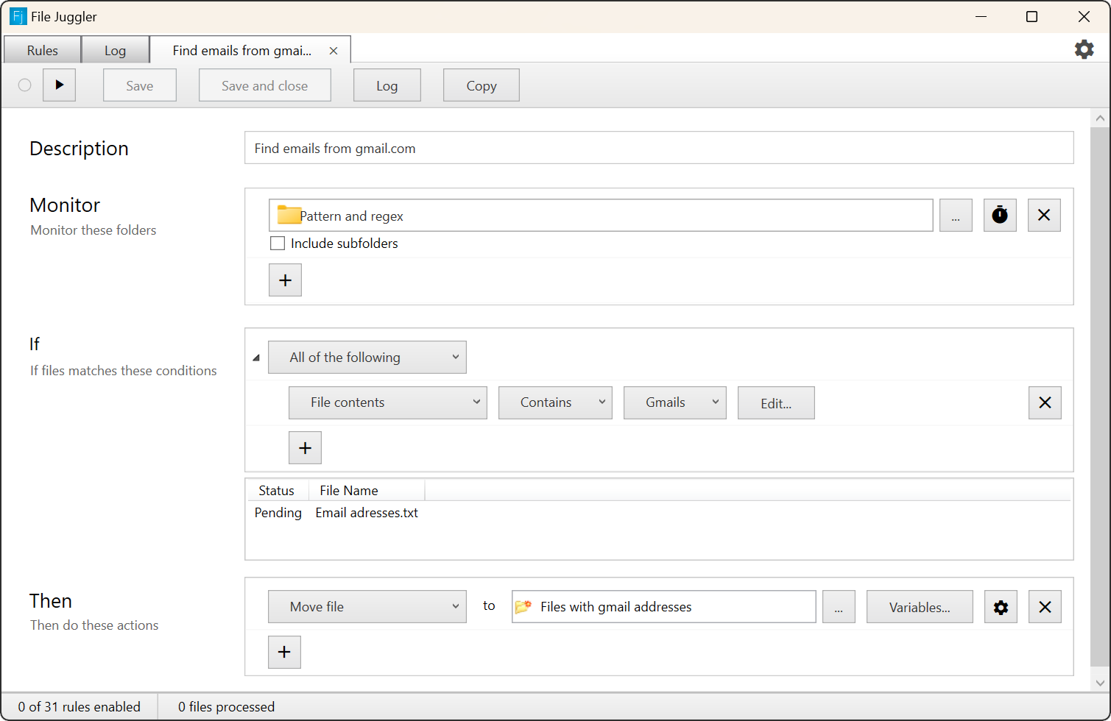Close the Find emails rule tab
Viewport: 1111px width, 721px height.
tap(334, 51)
